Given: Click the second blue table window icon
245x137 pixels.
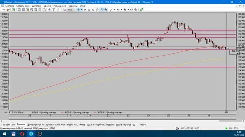Looking at the screenshot, I should pyautogui.click(x=23, y=10).
